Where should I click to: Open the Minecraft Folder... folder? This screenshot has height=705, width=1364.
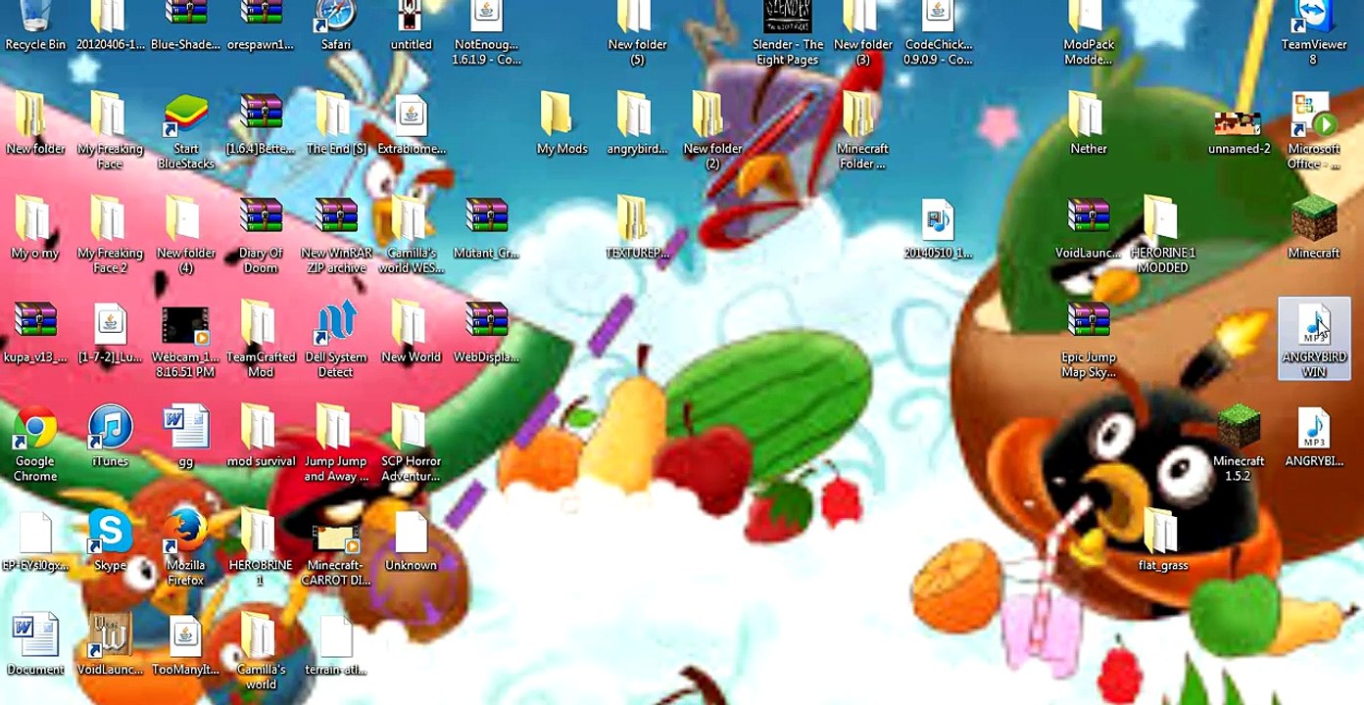tap(863, 132)
